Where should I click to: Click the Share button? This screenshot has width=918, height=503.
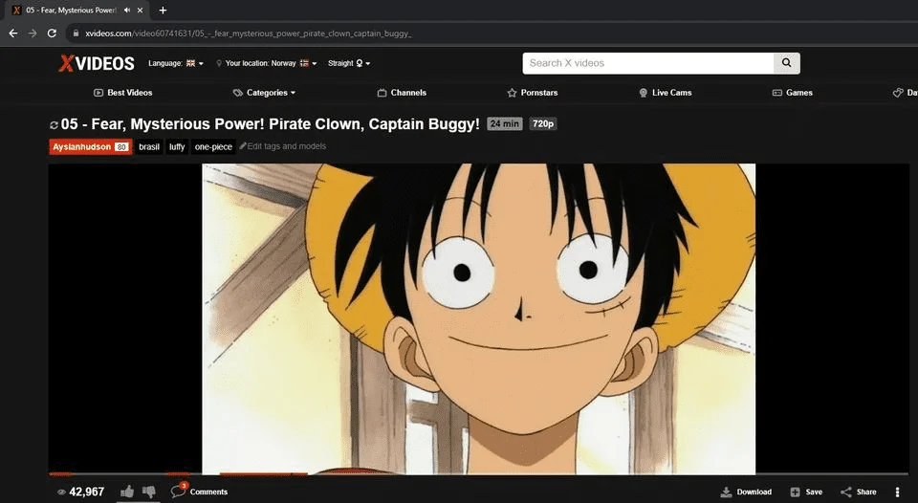pyautogui.click(x=859, y=492)
